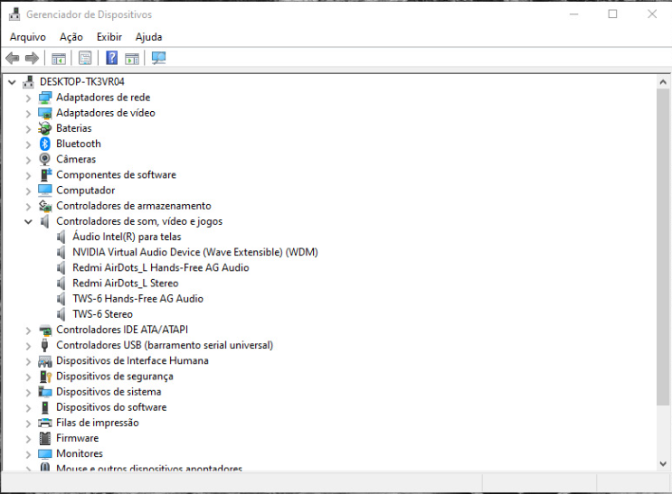This screenshot has width=672, height=494.
Task: Select TWS-6 Stereo device
Action: point(102,313)
